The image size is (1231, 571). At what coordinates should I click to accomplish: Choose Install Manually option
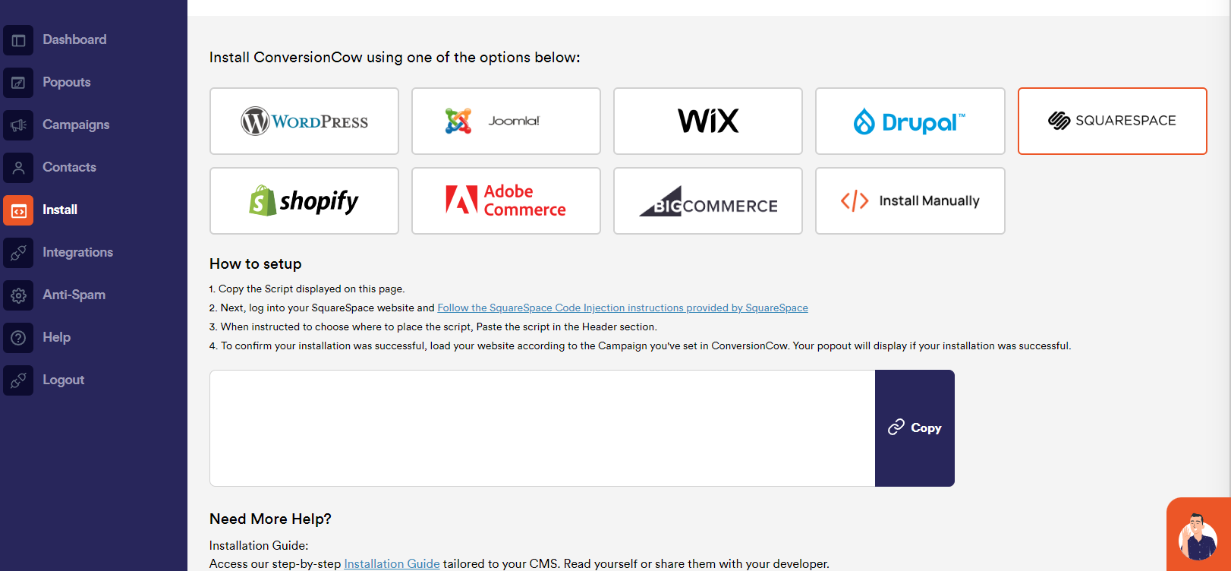[x=910, y=201]
